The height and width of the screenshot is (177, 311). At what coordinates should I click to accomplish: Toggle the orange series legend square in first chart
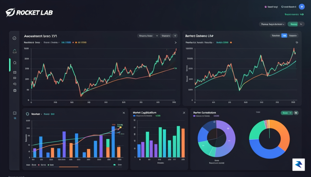[x=76, y=42]
